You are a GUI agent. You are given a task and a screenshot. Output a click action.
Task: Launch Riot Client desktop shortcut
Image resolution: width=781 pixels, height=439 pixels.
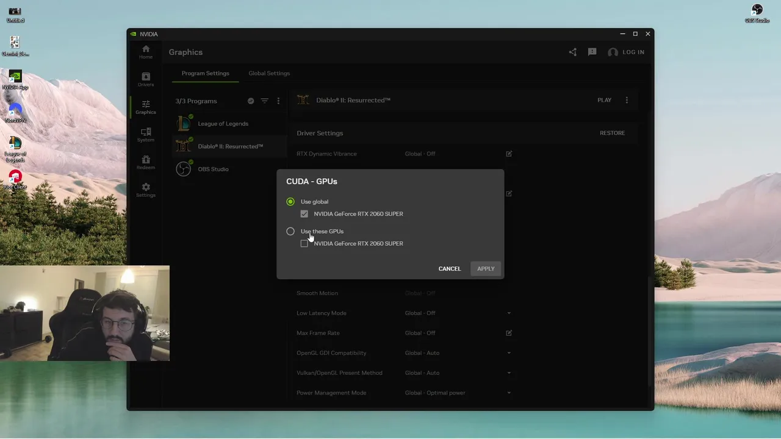coord(15,180)
